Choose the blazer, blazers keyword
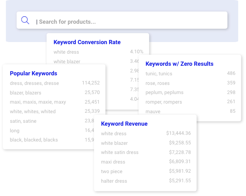This screenshot has height=196, width=246. click(x=25, y=93)
